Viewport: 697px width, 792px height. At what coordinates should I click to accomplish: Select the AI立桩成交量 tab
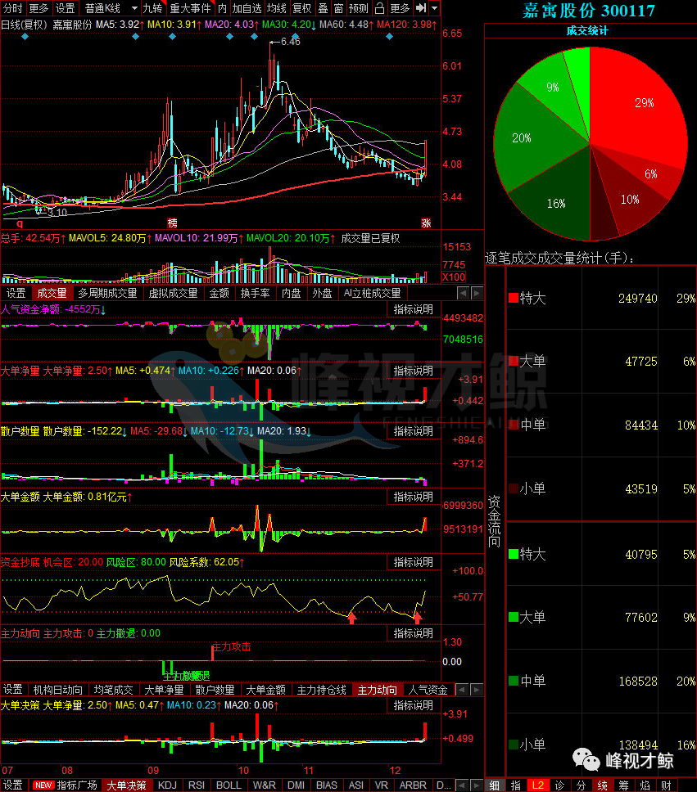pyautogui.click(x=373, y=293)
